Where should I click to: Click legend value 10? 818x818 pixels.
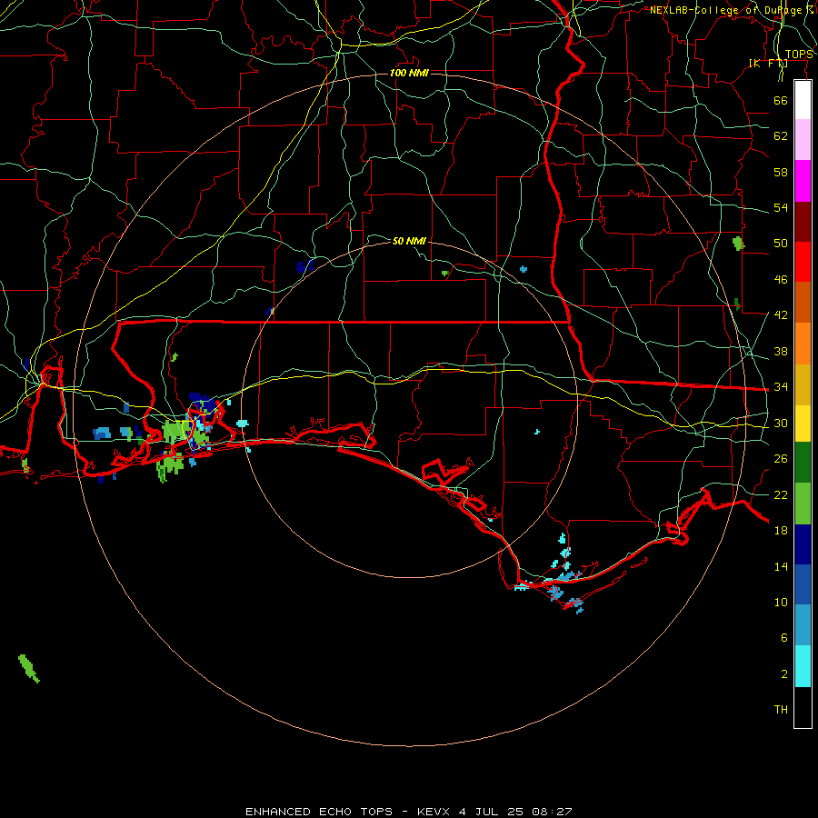(781, 602)
